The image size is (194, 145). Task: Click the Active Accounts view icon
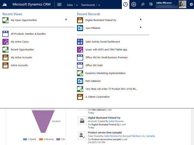click(6, 65)
